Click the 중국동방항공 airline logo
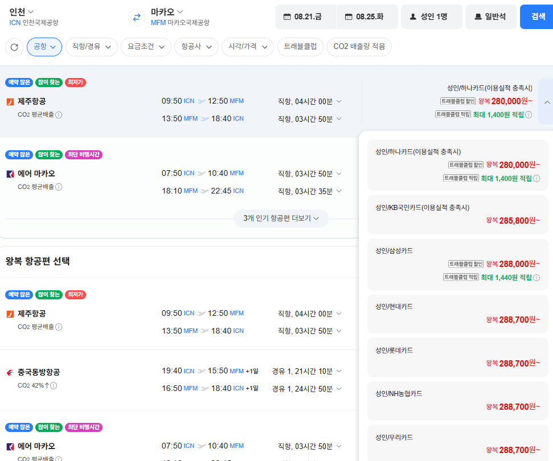 point(11,373)
